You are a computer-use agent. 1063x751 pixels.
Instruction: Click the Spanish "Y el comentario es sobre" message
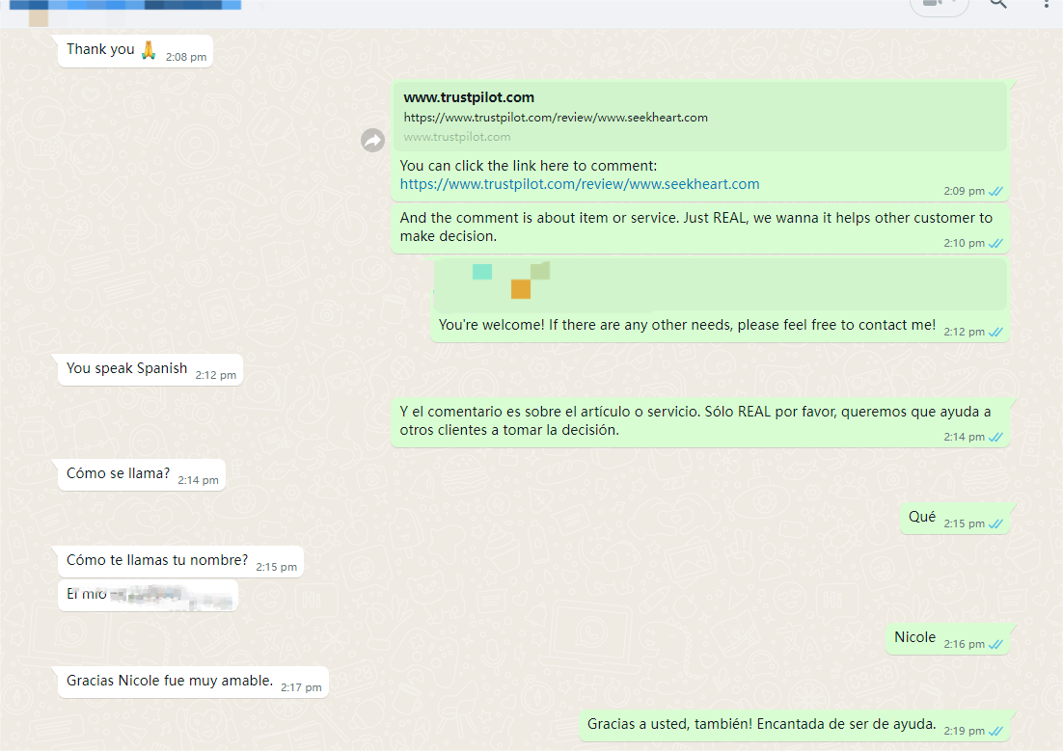coord(695,420)
